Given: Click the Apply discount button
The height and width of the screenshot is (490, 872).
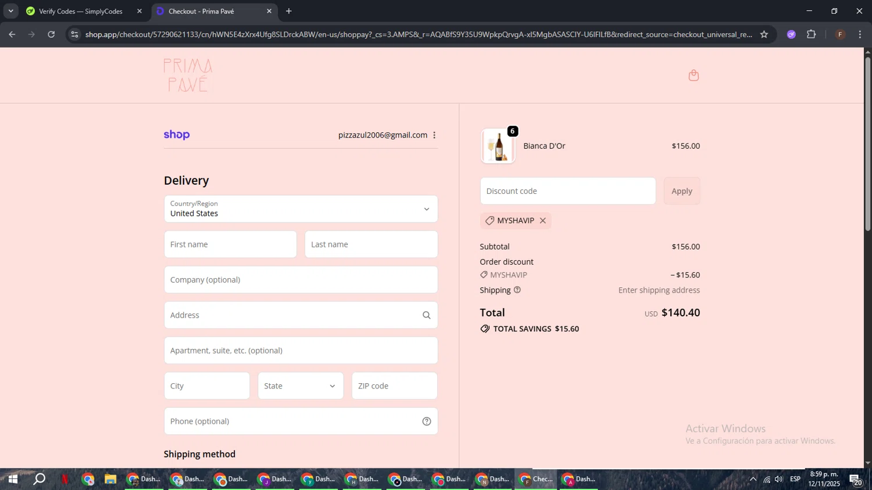Looking at the screenshot, I should coord(682,191).
